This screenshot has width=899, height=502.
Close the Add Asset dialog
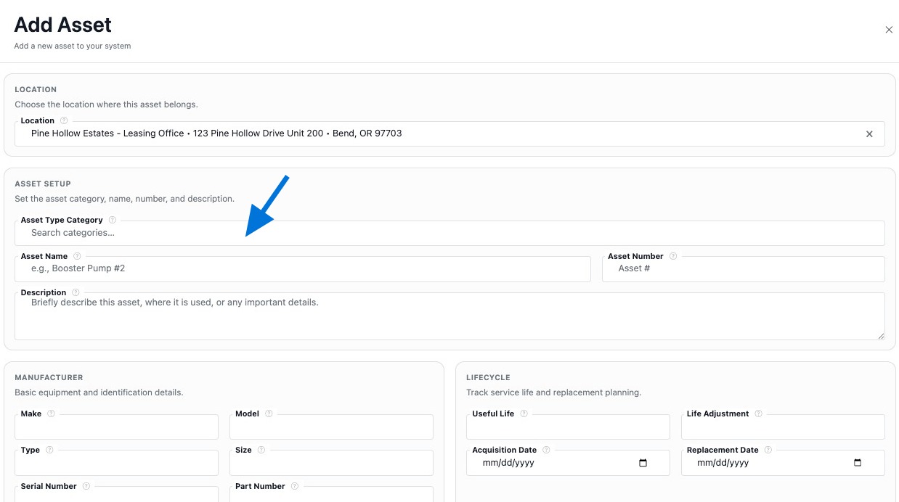coord(889,30)
